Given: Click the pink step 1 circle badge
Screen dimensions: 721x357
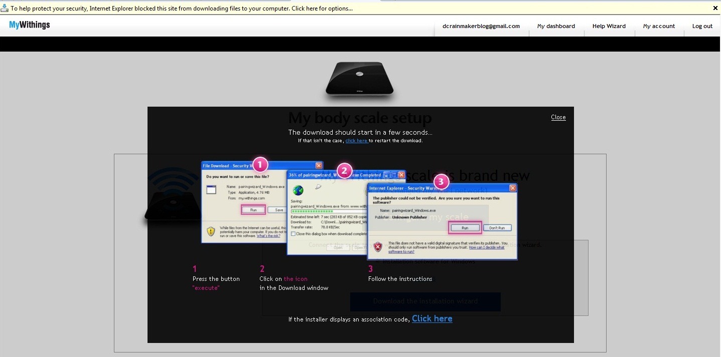Looking at the screenshot, I should tap(260, 164).
